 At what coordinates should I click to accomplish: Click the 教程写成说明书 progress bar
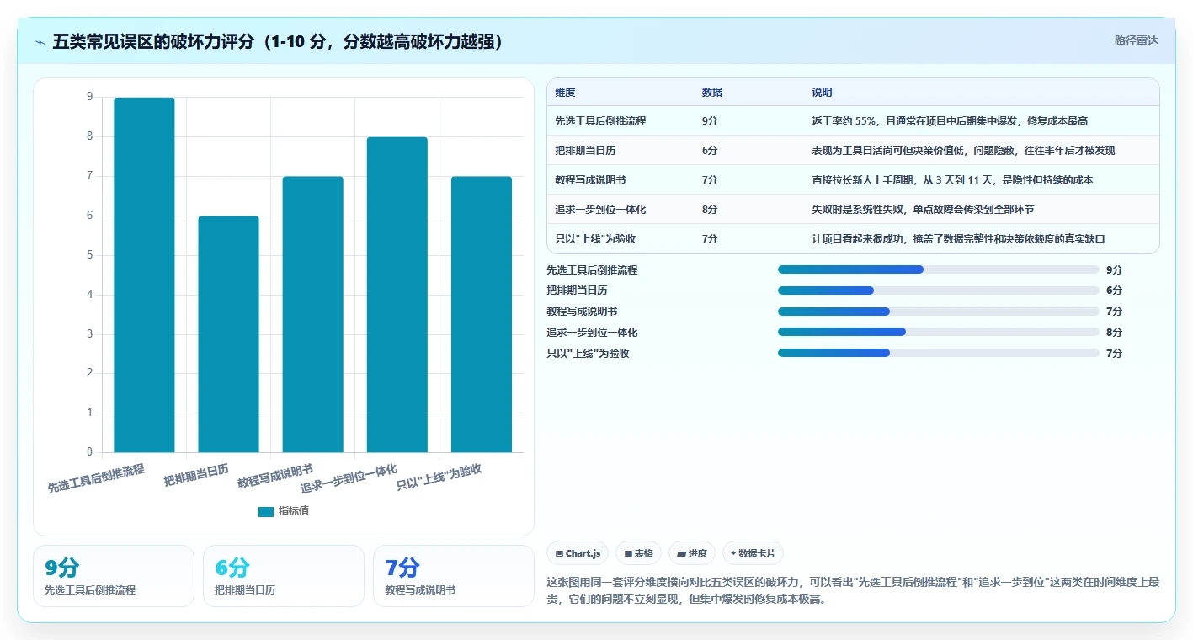(x=939, y=312)
